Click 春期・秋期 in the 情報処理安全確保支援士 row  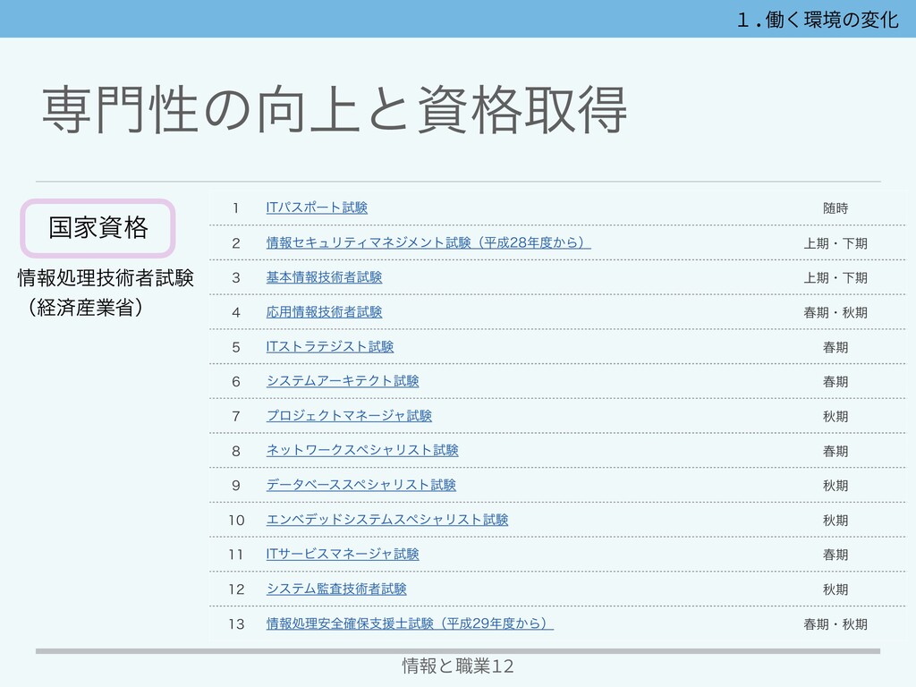click(x=835, y=623)
